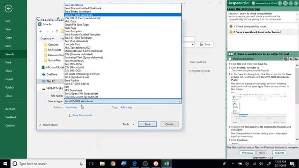Screen dimensions: 299x168
Task: Launch Chrome from the taskbar
Action: pos(113,164)
